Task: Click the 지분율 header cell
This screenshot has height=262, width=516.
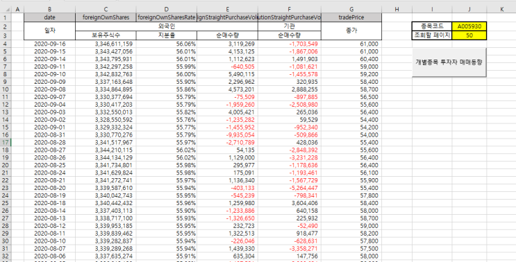Action: [166, 35]
